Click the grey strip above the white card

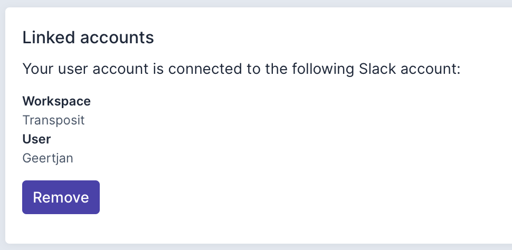pos(256,3)
